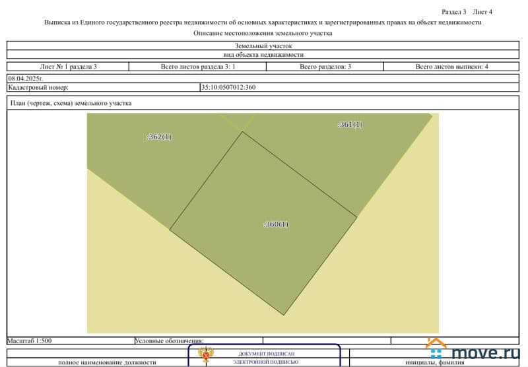The height and width of the screenshot is (367, 528).
Task: Click 'ДОКУМЕНТ ПОДПИСАН ЭЛЕКТРОННОЙ ПОДПИСЬЮ' stamp text
Action: click(263, 358)
